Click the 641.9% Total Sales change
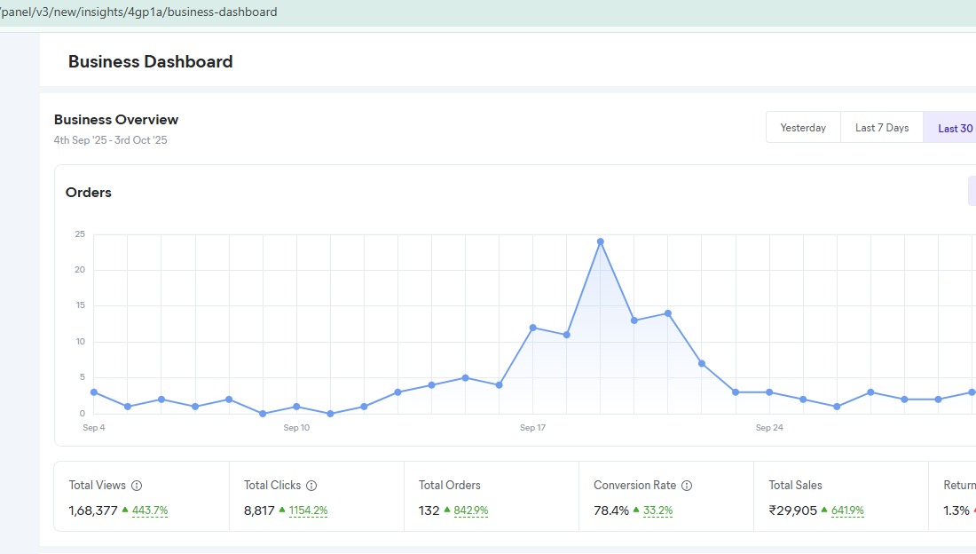This screenshot has width=976, height=554. click(x=847, y=510)
